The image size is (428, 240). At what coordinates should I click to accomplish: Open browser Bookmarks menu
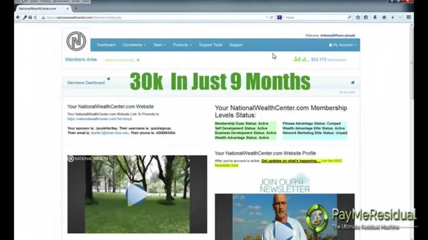pos(61,2)
